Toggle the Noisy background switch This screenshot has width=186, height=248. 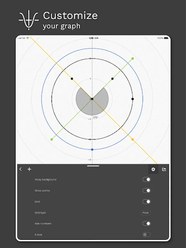[x=147, y=179]
